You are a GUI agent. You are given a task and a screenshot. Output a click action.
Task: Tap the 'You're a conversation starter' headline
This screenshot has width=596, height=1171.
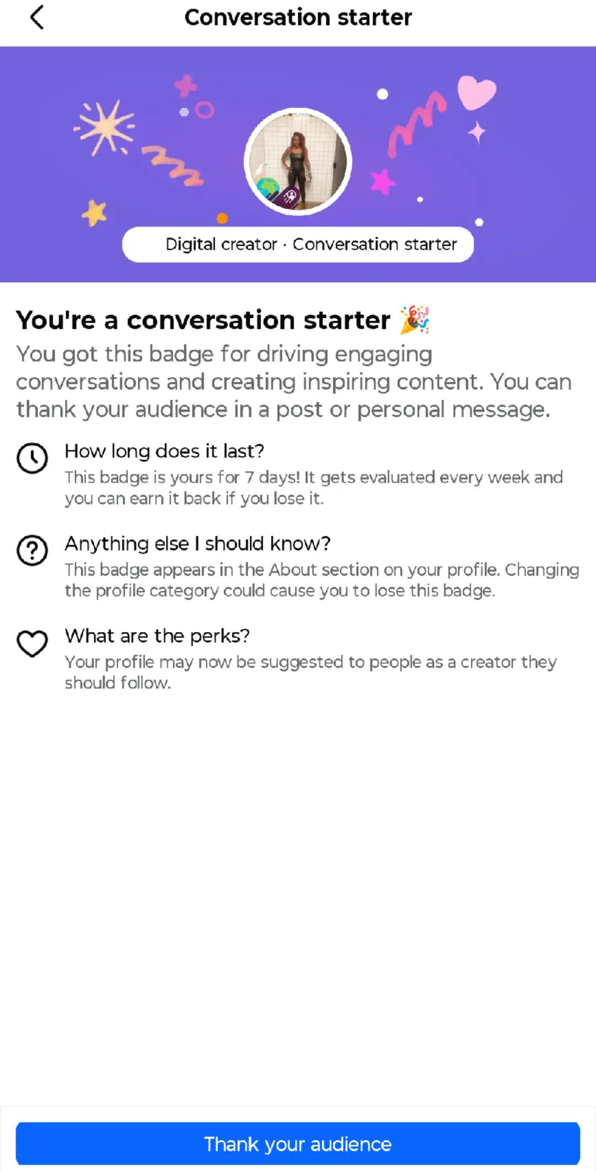[203, 320]
